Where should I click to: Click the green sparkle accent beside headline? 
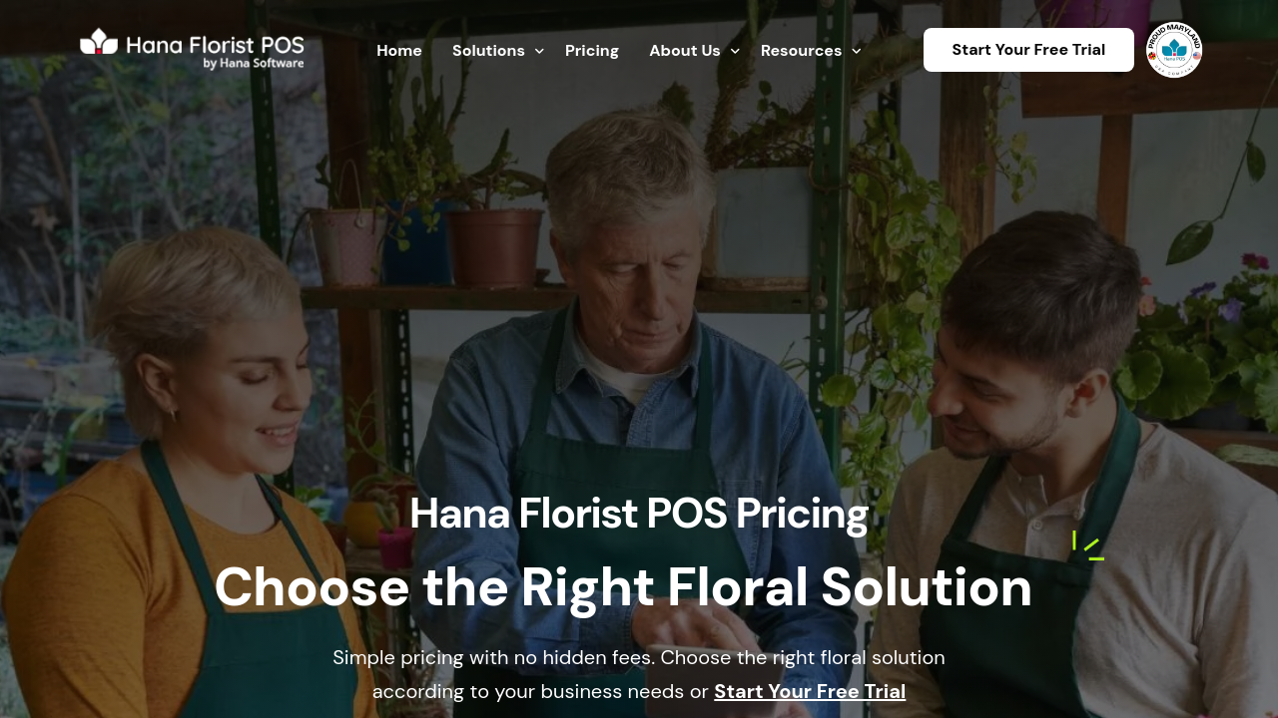(x=1087, y=545)
